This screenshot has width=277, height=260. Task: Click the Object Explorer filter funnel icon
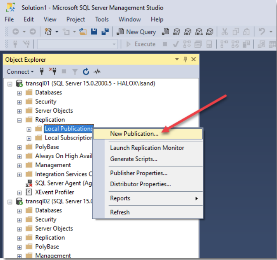[x=75, y=72]
